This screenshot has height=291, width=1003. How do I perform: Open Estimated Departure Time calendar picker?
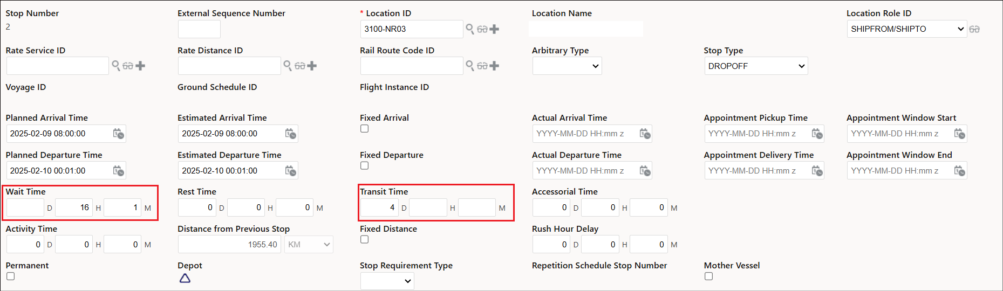click(x=291, y=171)
